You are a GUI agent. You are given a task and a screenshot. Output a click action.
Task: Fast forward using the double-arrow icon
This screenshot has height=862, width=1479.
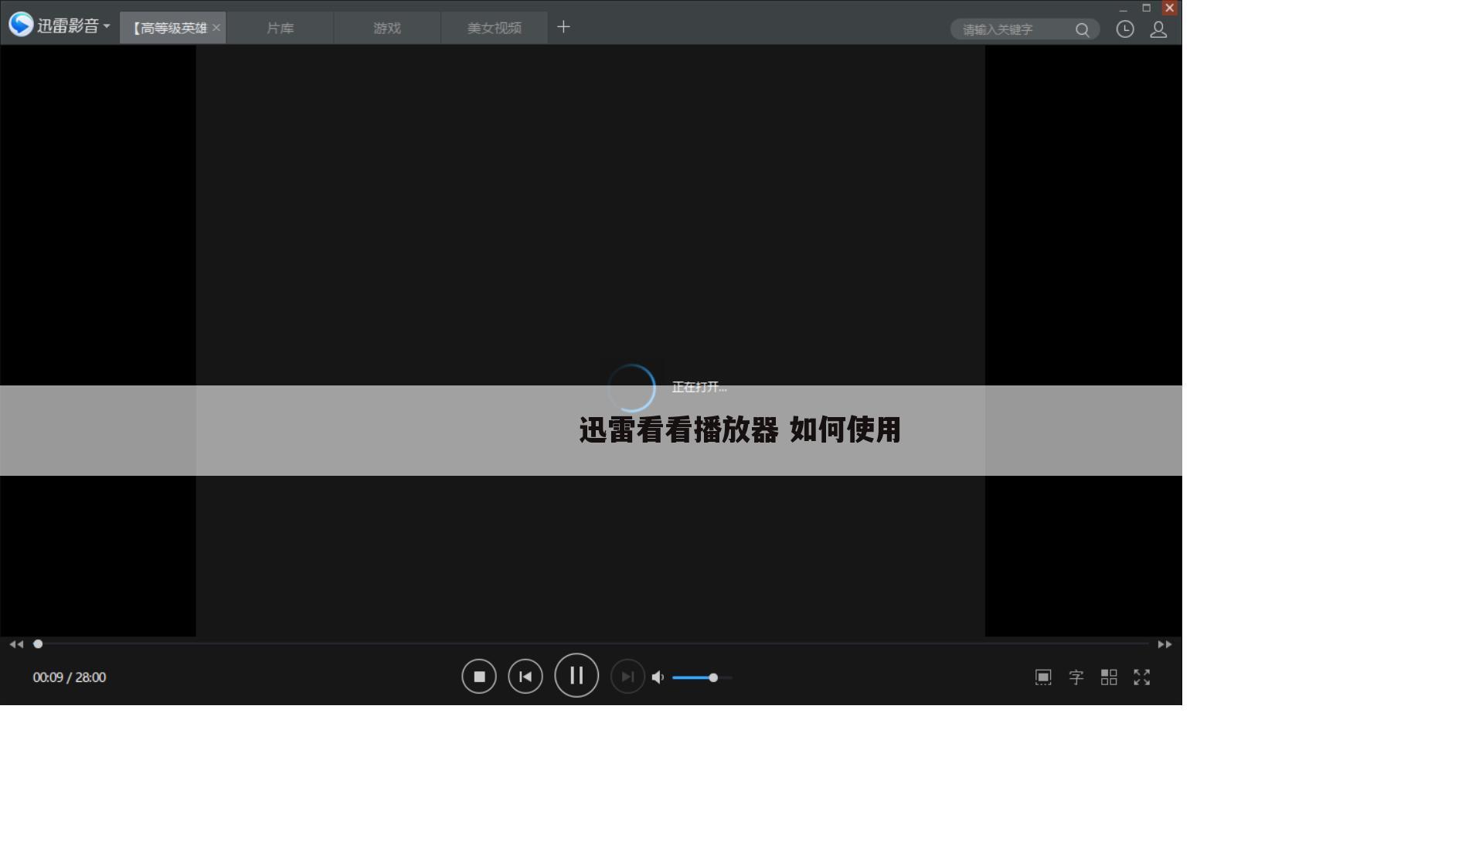point(1164,644)
